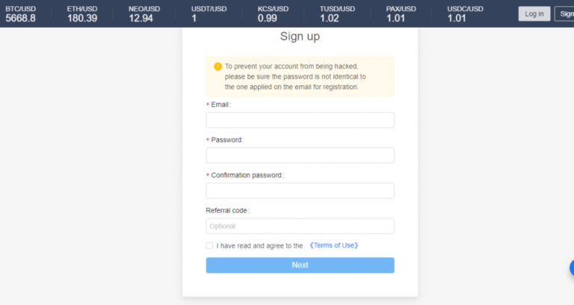The width and height of the screenshot is (574, 305).
Task: Open the Terms of Use link
Action: tap(334, 245)
